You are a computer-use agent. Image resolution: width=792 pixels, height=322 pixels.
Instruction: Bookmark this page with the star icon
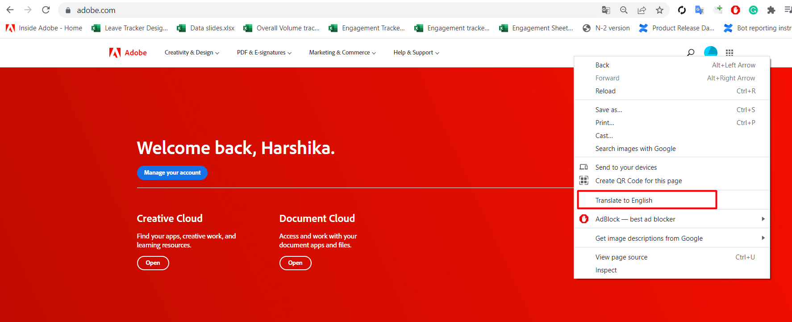[x=659, y=10]
